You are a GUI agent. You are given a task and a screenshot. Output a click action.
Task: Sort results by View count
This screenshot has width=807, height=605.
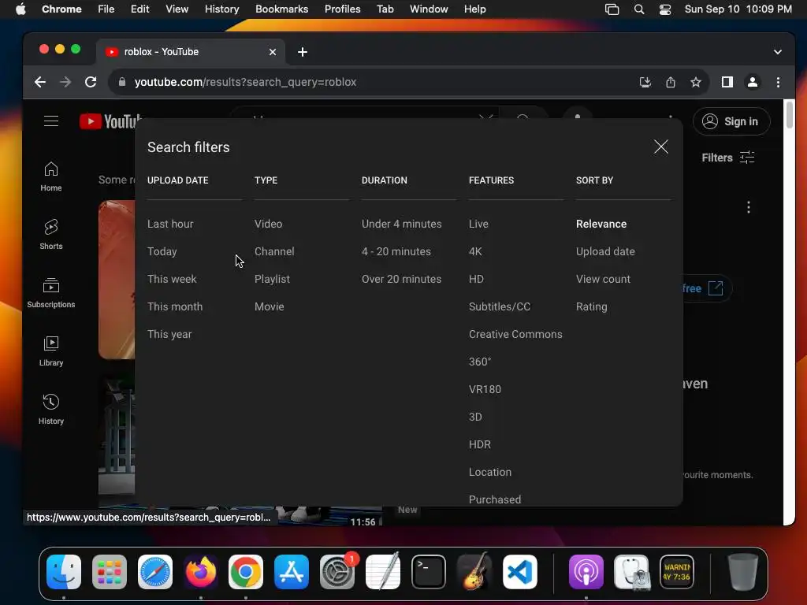603,279
